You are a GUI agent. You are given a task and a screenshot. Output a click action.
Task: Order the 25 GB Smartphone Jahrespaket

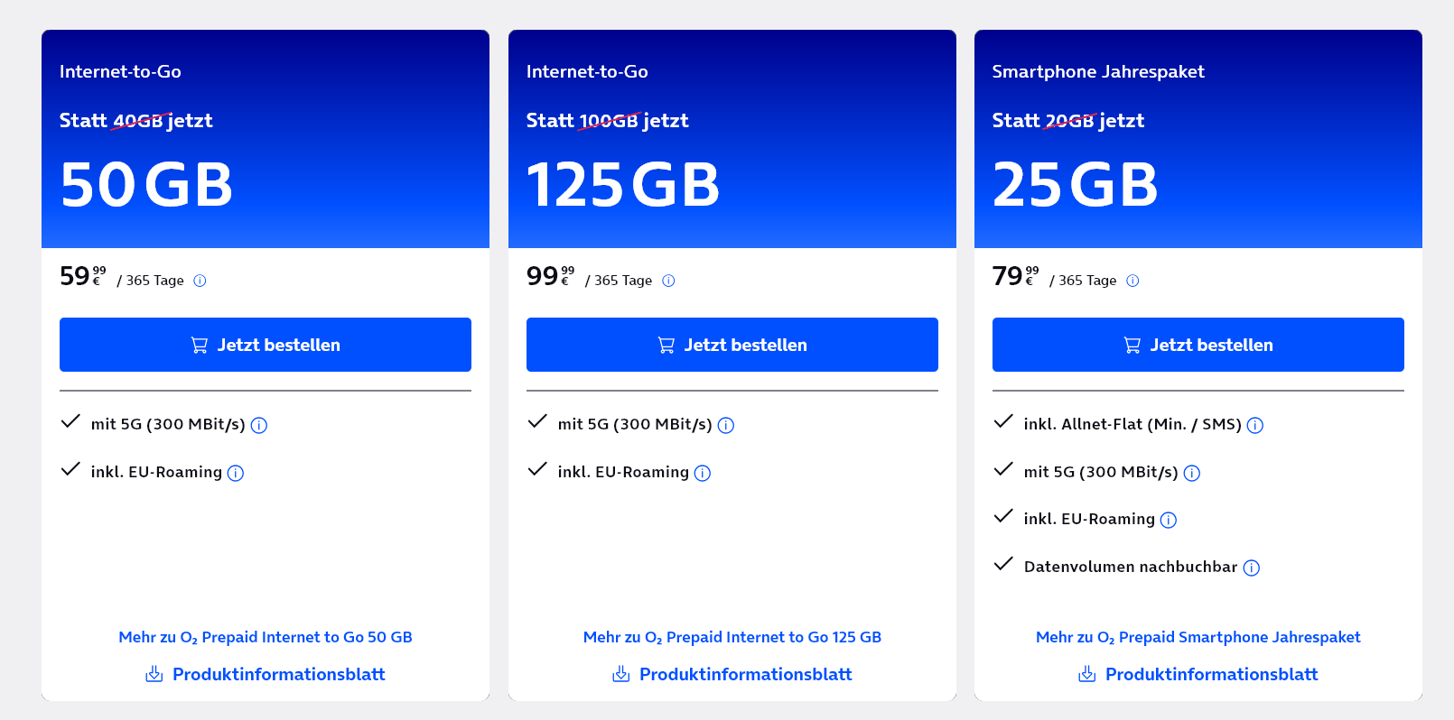pyautogui.click(x=1198, y=345)
